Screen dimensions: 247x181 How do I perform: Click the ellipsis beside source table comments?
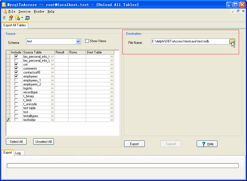52,68
